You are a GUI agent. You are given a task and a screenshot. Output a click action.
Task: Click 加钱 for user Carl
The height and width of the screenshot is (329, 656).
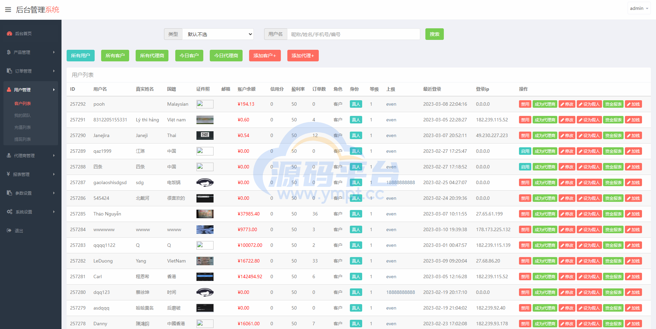633,276
